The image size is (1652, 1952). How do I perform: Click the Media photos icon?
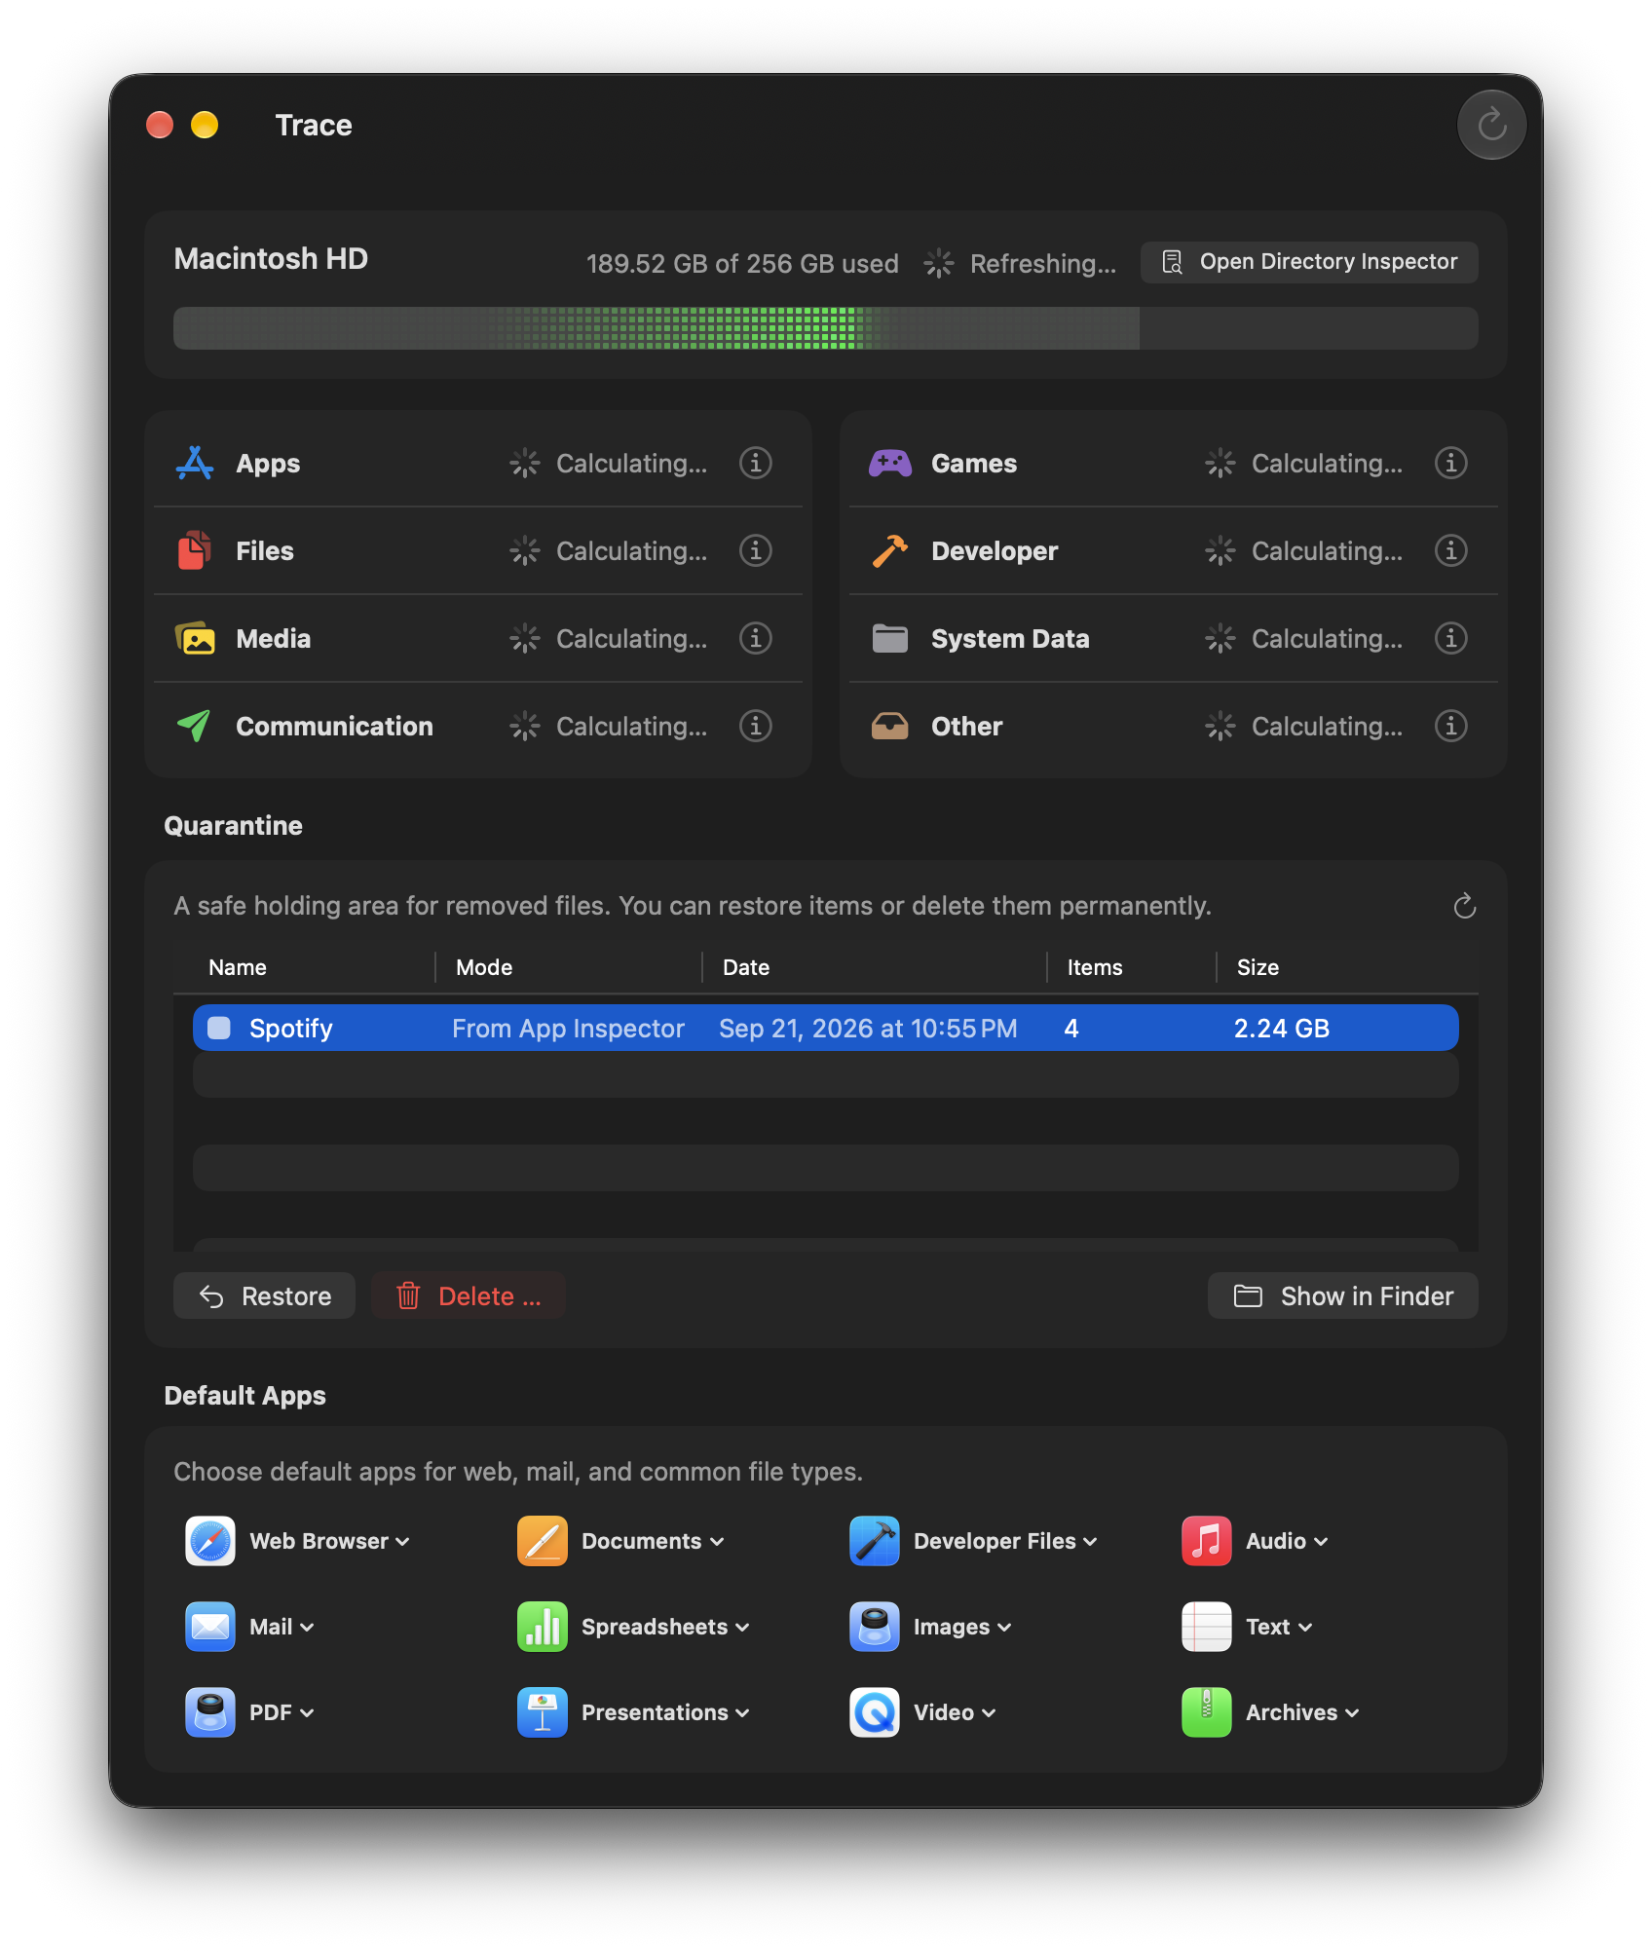pos(196,638)
